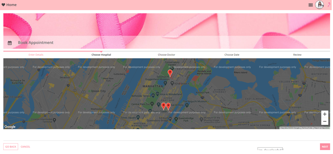Screen dimensions: 333x154
Task: Proceed with the Next button
Action: pos(325,147)
